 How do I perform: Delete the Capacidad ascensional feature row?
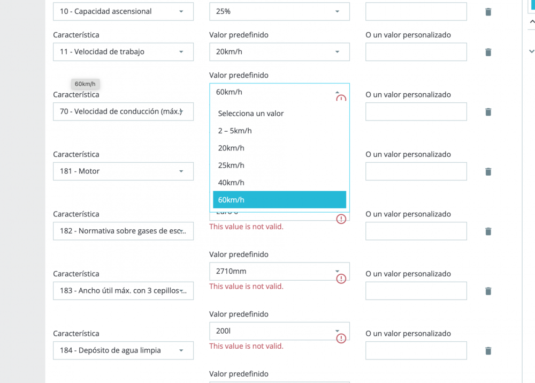tap(488, 12)
